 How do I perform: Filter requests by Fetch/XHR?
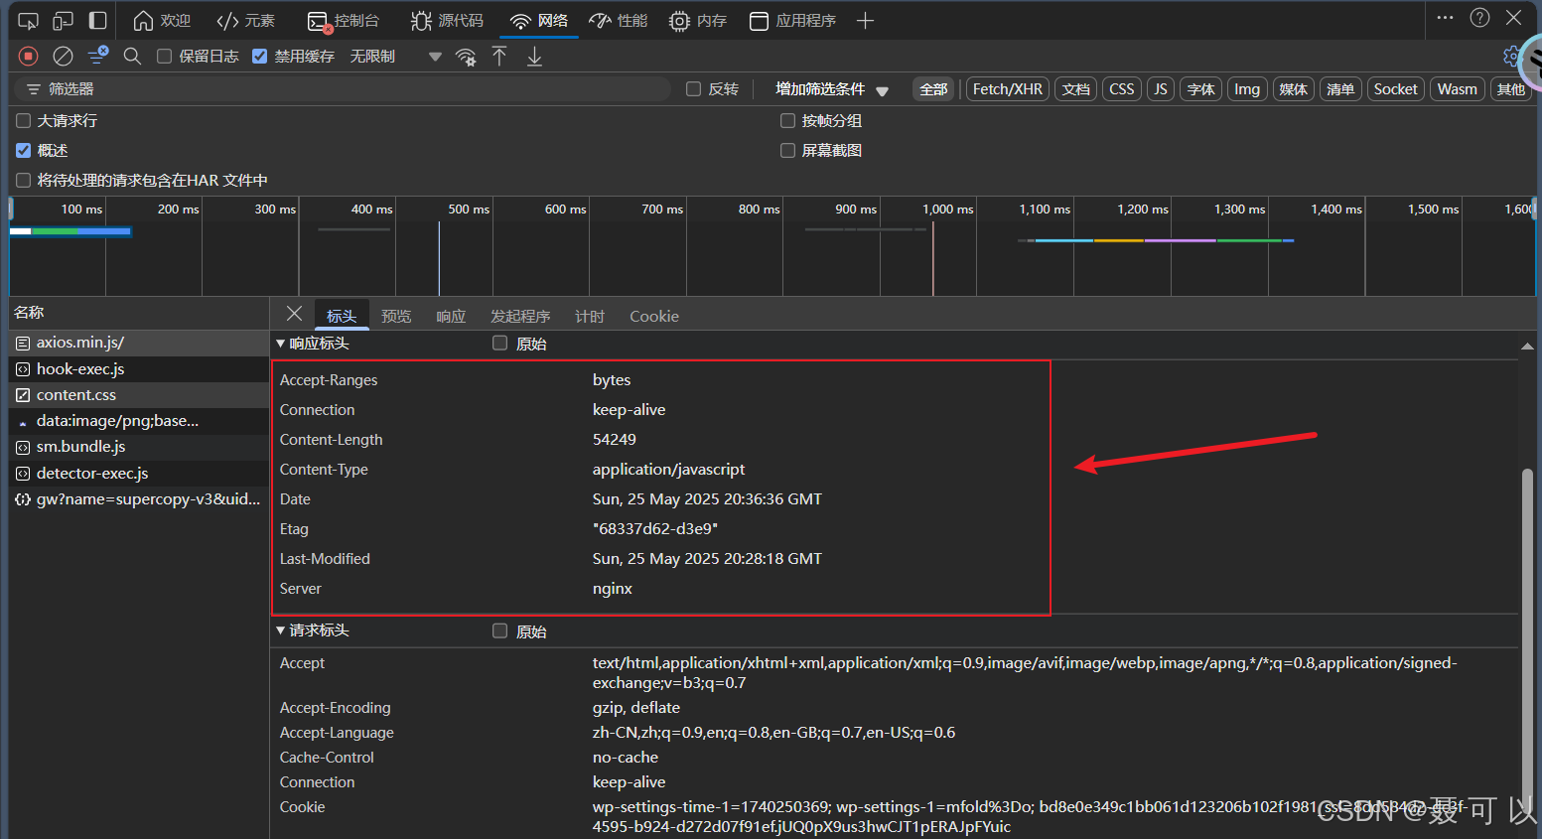pyautogui.click(x=1008, y=89)
